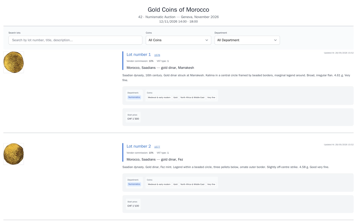Click the Updated At timestamp for Lot 2
357x223 pixels.
[x=339, y=144]
